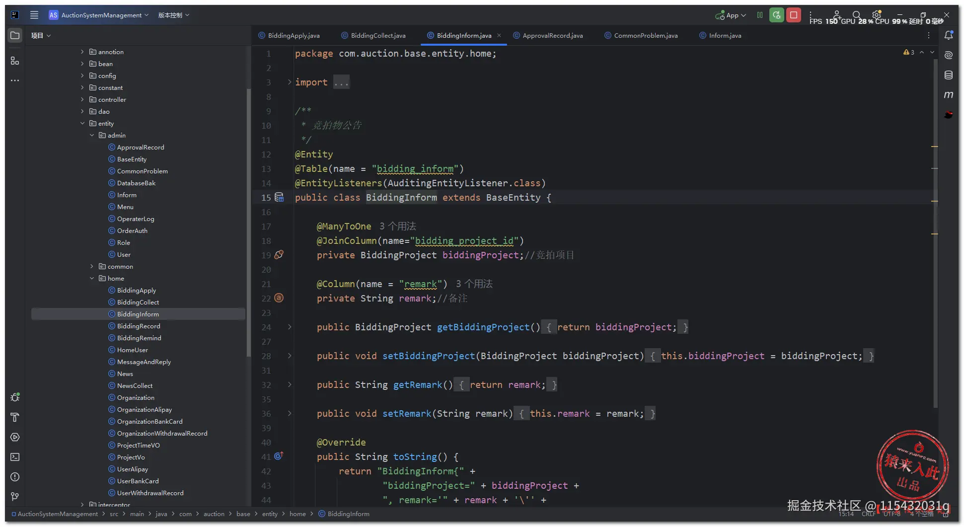Image resolution: width=964 pixels, height=527 pixels.
Task: Collapse the entity folder
Action: click(x=82, y=123)
